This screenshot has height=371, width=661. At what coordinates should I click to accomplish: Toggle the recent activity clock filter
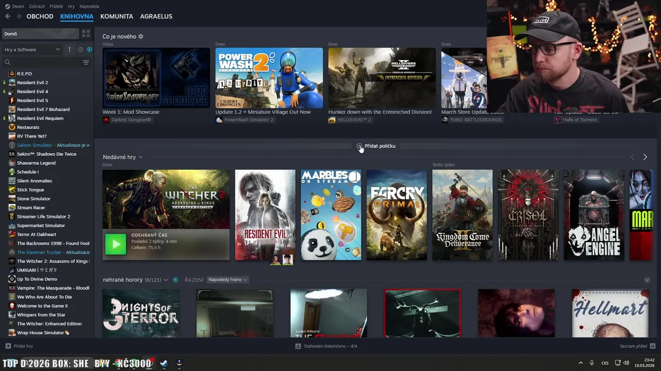click(81, 49)
